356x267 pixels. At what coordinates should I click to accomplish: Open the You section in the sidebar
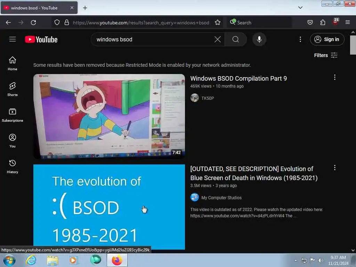click(x=13, y=141)
